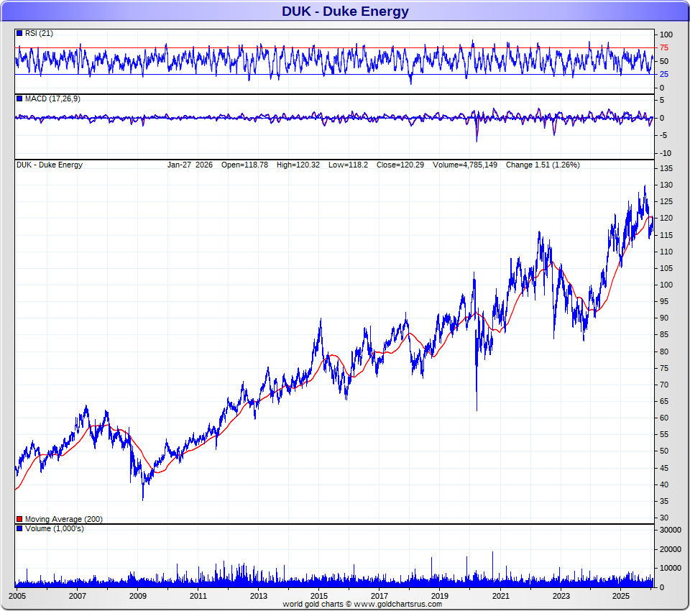This screenshot has height=611, width=690.
Task: Click the 2009 price bottom on the chart
Action: pyautogui.click(x=143, y=499)
